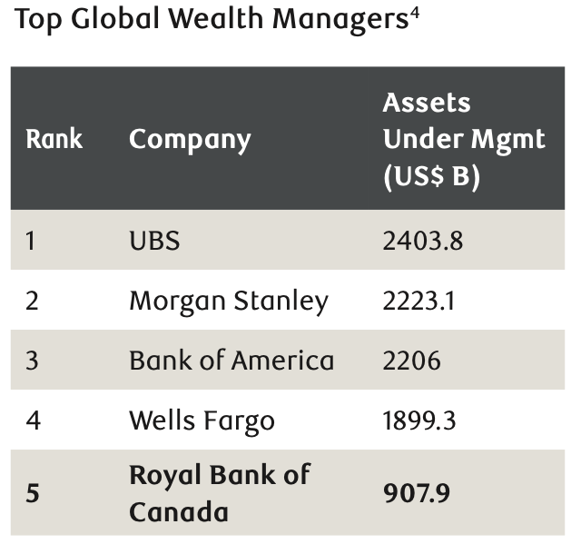Click the Bank of America cell

coord(231,361)
